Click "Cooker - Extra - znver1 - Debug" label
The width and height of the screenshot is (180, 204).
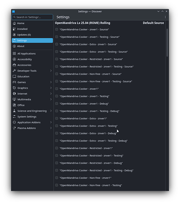click(x=88, y=133)
